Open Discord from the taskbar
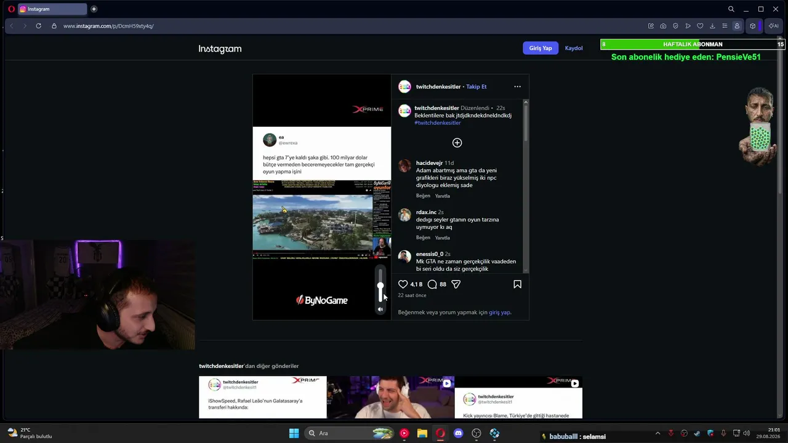The height and width of the screenshot is (443, 788). (x=458, y=433)
